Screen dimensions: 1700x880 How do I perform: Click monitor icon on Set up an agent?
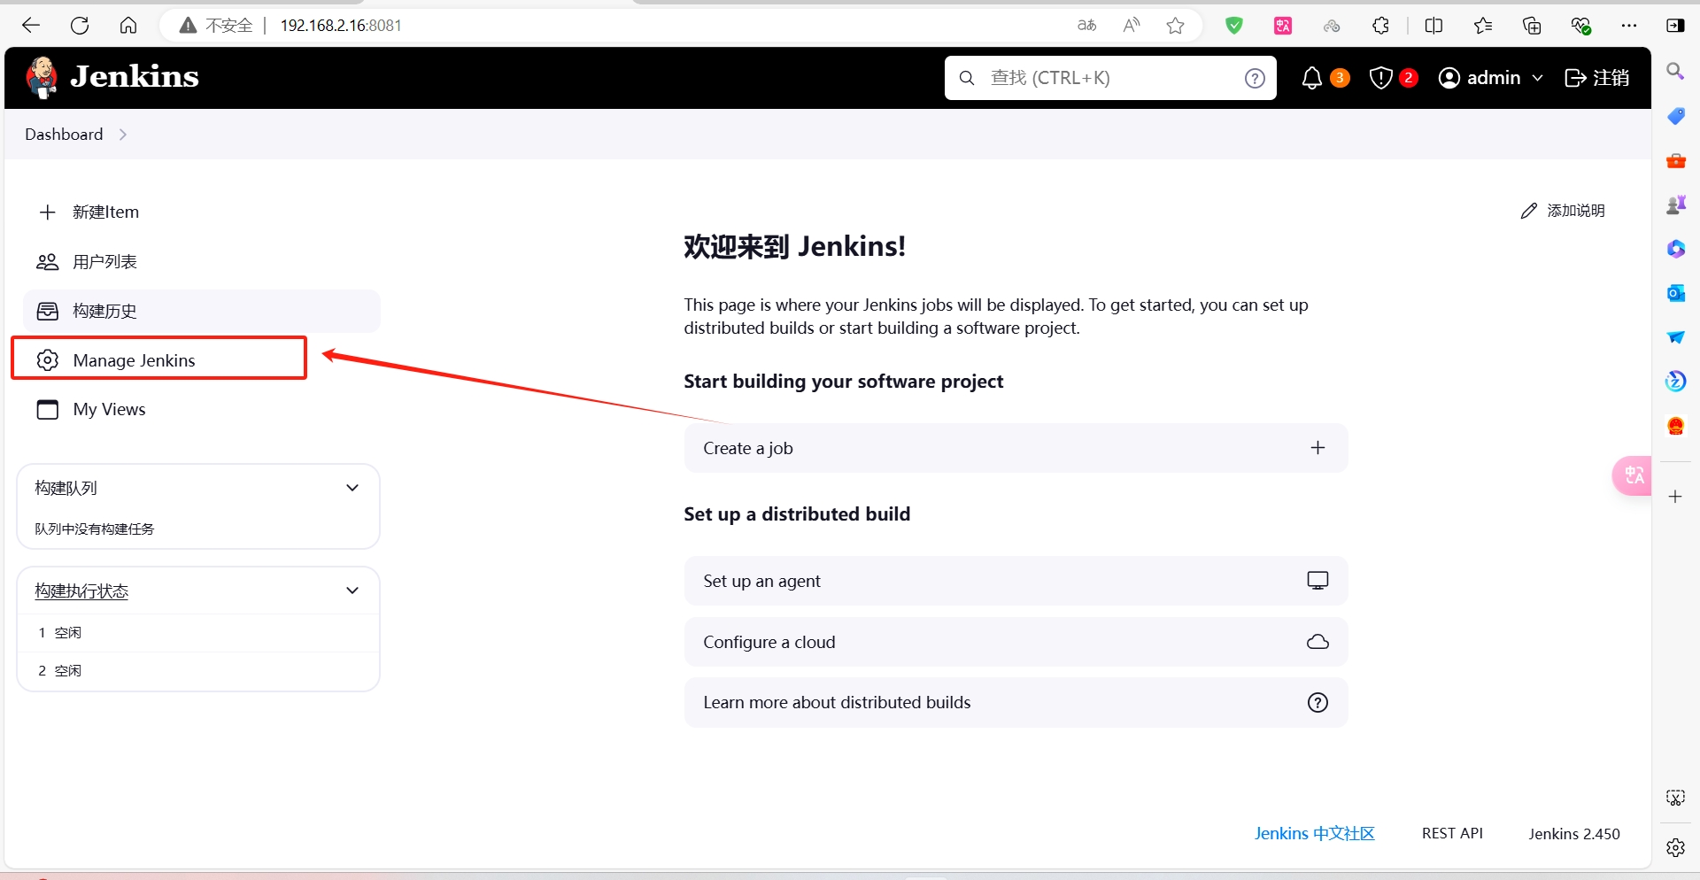1318,581
